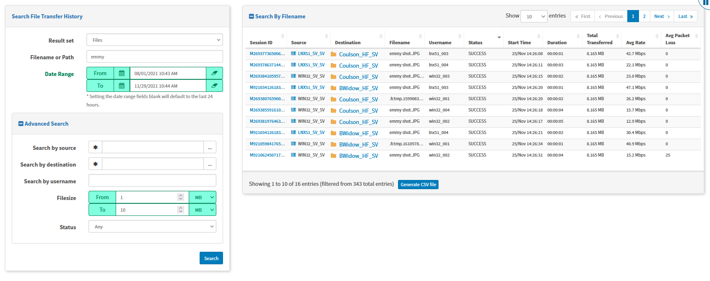Click BWidow_HF_SV destination in last row
The width and height of the screenshot is (710, 281).
coord(358,156)
